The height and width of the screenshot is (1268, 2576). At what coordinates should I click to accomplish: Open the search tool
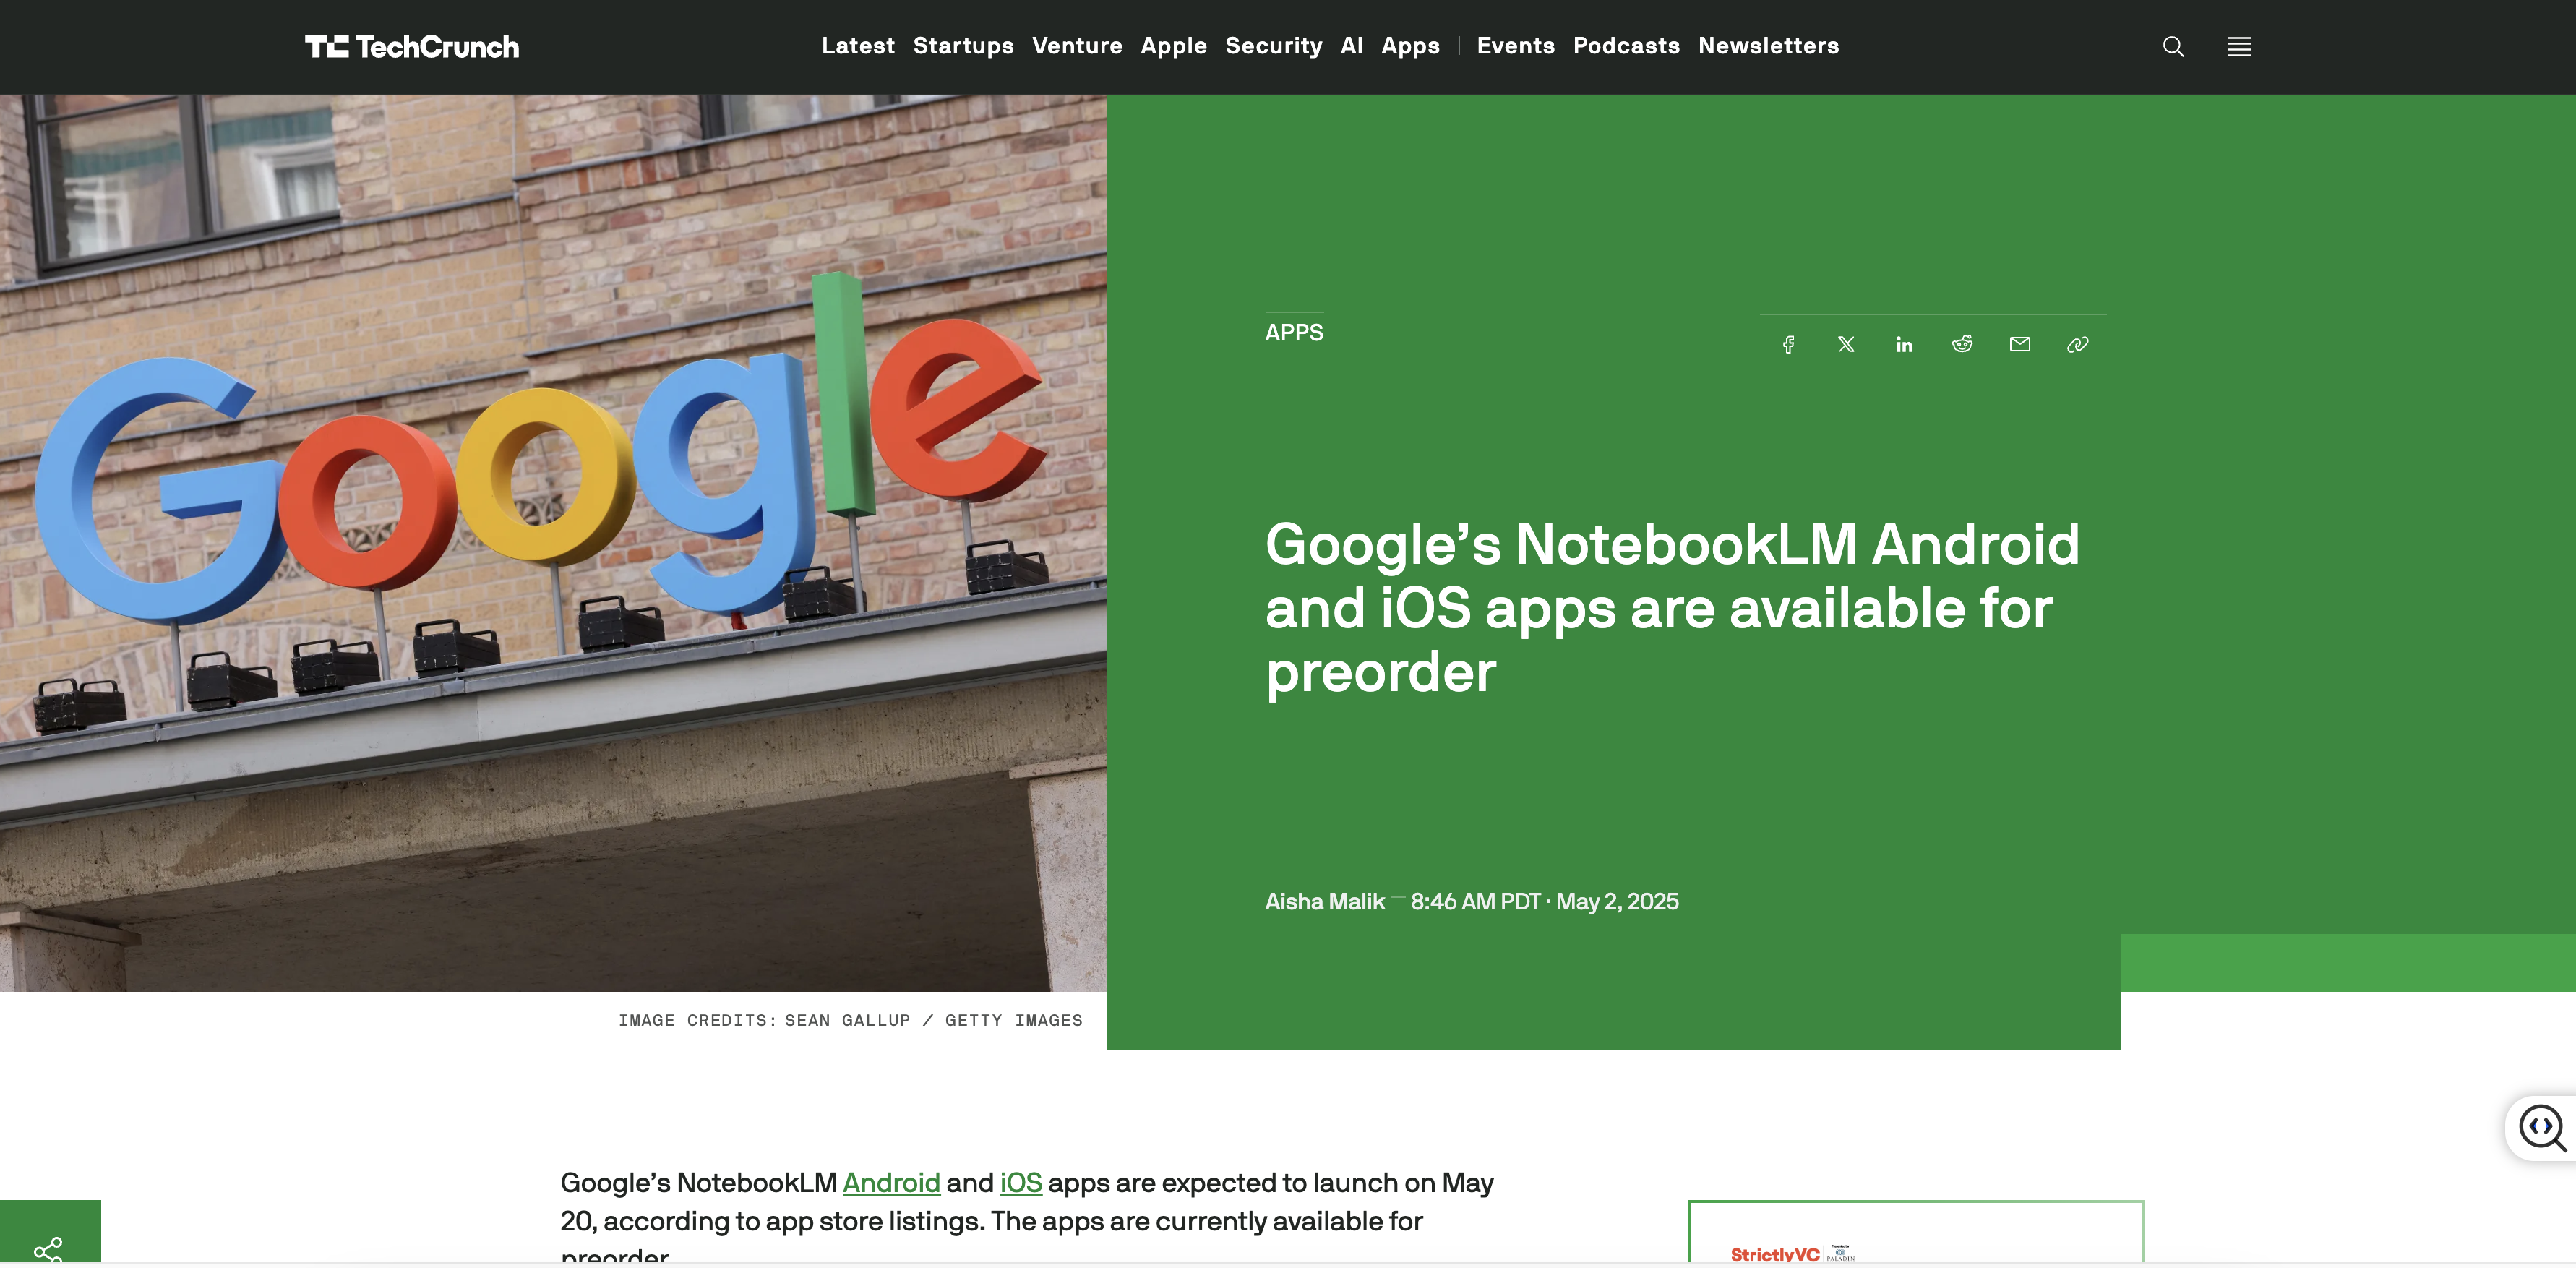2172,46
